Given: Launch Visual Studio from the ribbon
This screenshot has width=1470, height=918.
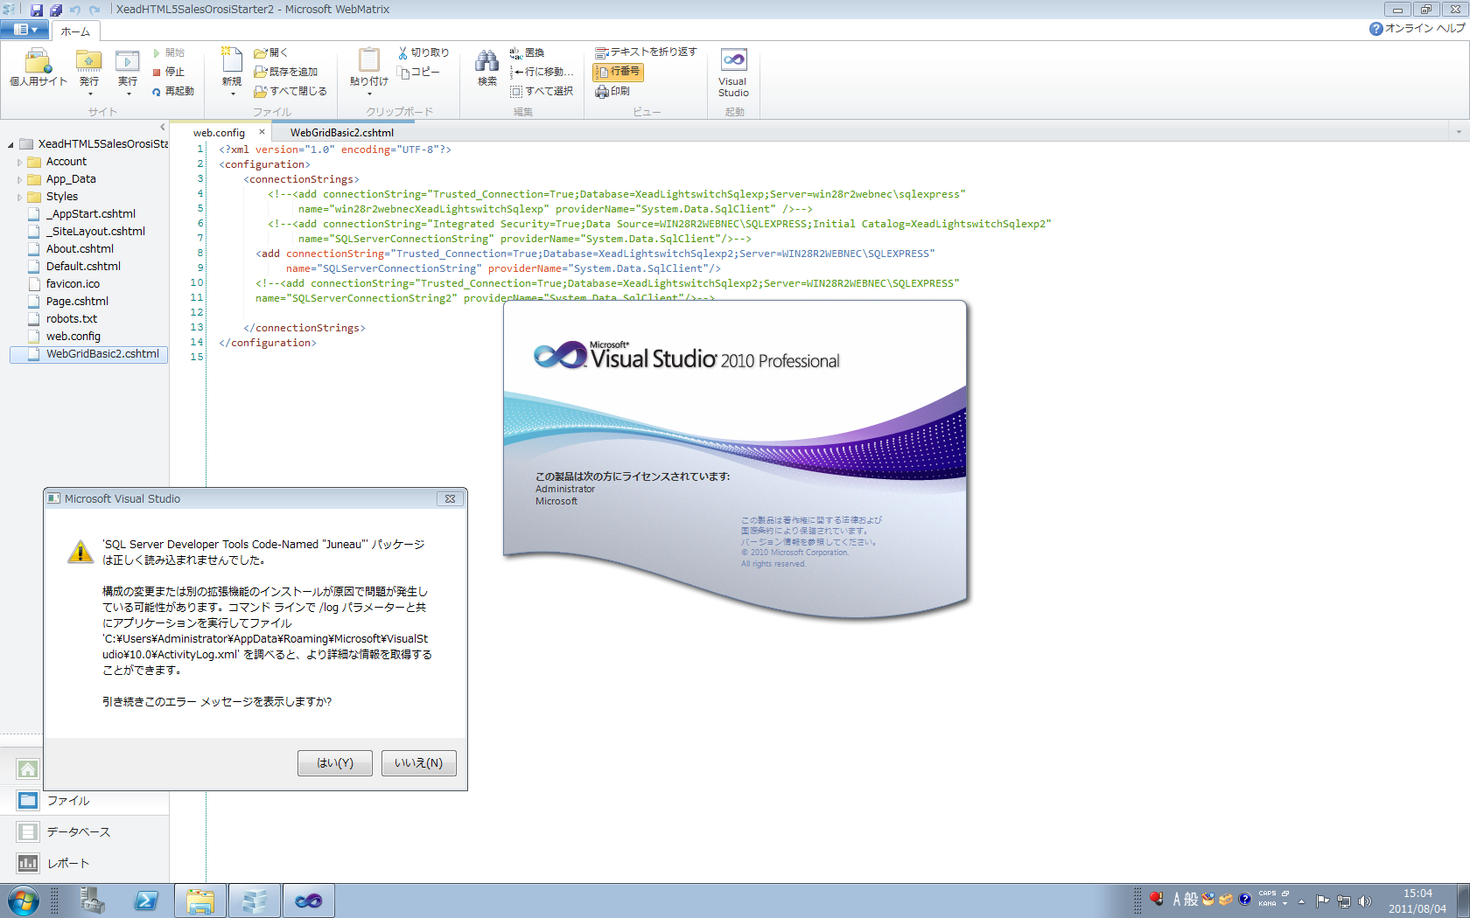Looking at the screenshot, I should (733, 73).
